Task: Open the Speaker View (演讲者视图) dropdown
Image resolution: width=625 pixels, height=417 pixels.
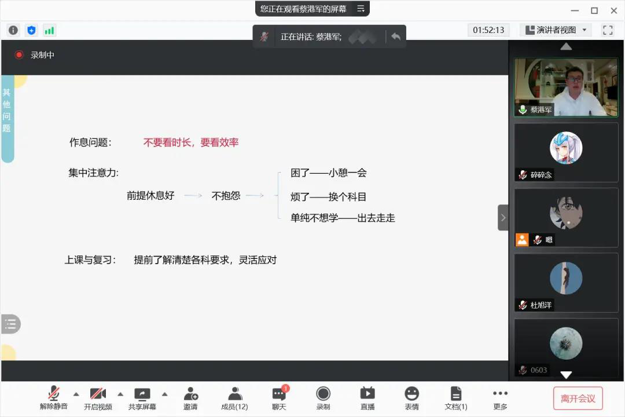Action: [555, 30]
